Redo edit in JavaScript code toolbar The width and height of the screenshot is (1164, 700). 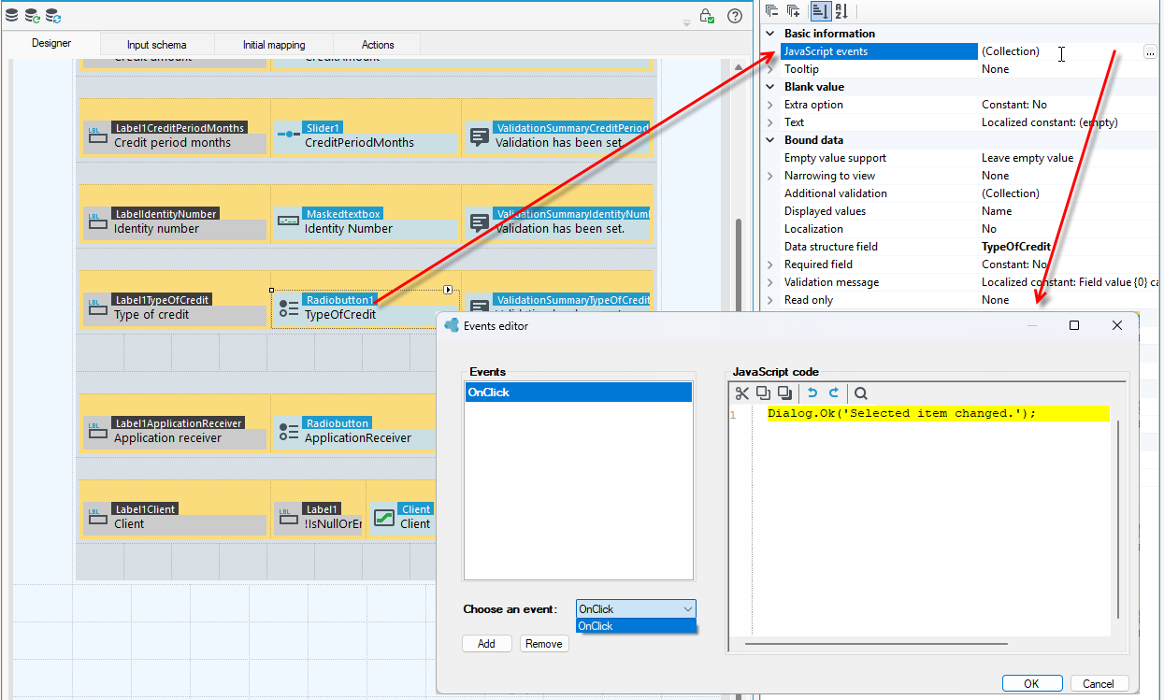pos(833,393)
